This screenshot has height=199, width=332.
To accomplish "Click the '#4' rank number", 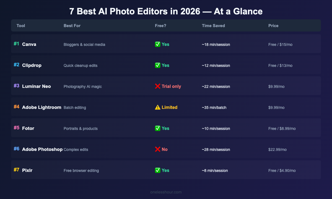I will pos(17,107).
